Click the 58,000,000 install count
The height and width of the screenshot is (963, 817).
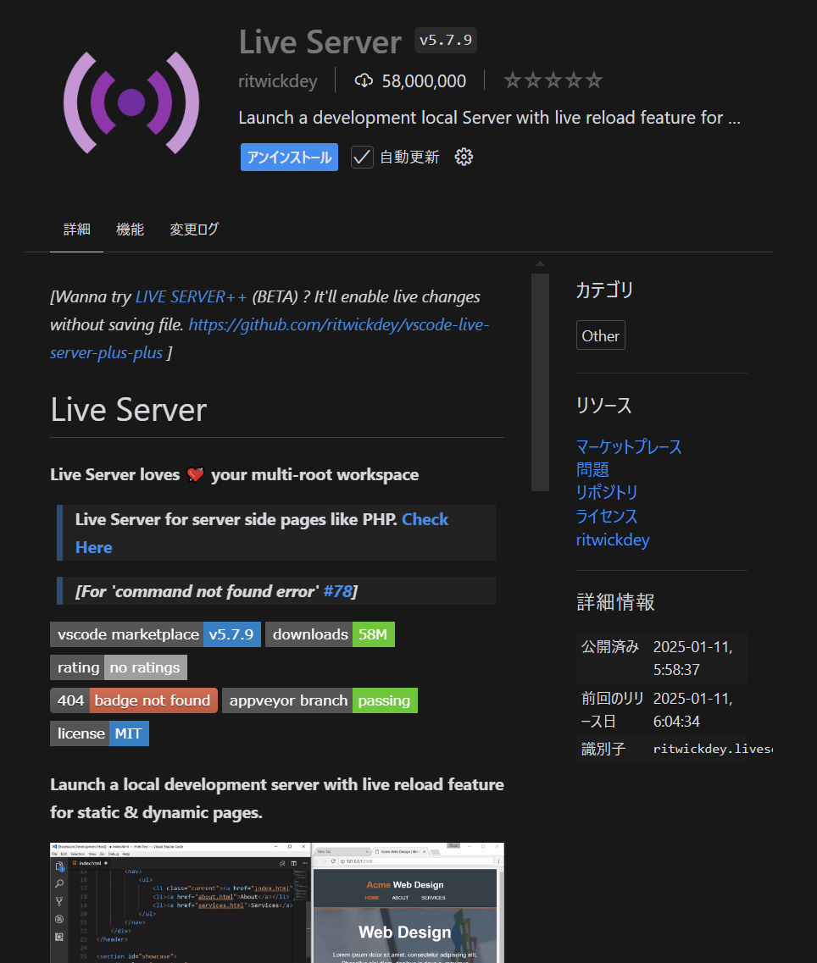point(424,81)
